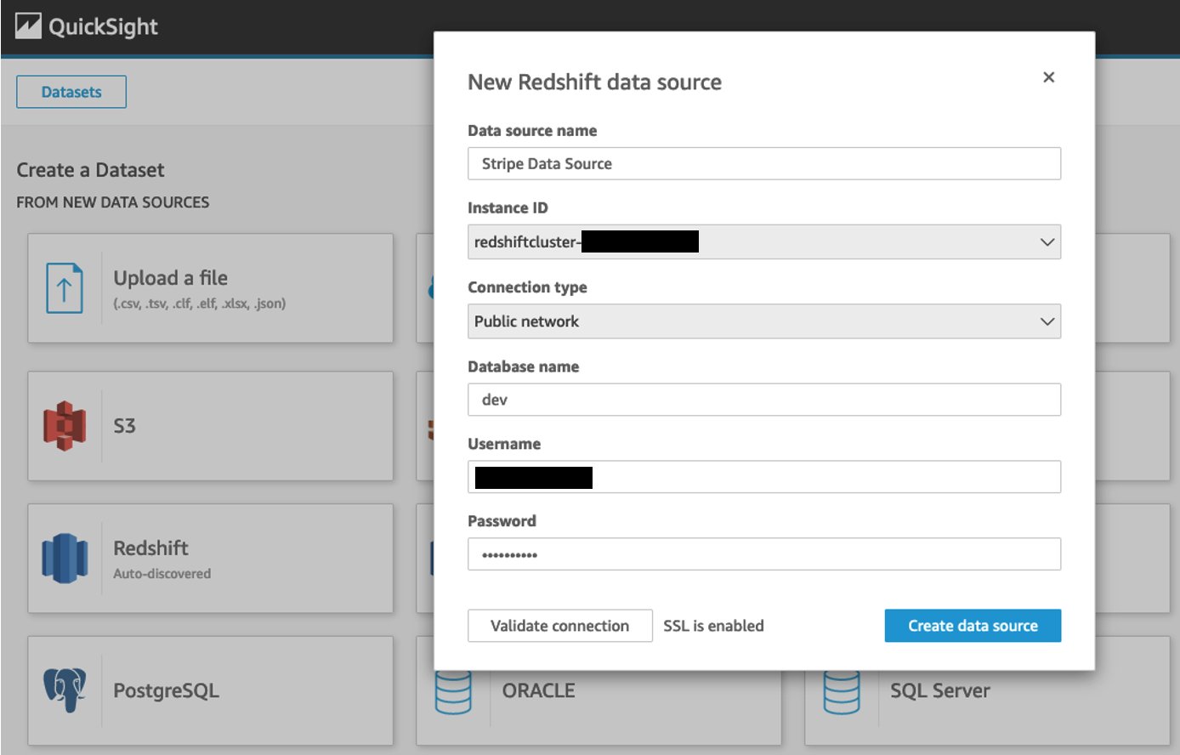Click Validate connection button
The image size is (1180, 755).
click(559, 626)
